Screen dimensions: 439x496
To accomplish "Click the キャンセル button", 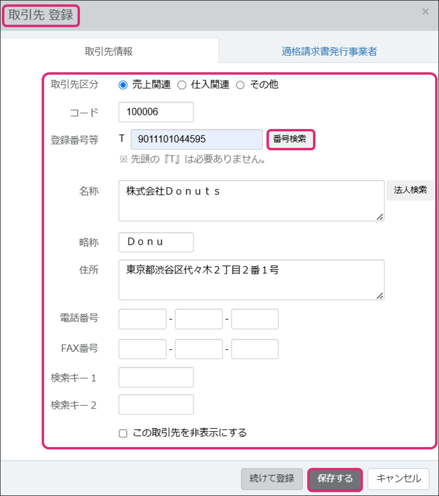I will 398,479.
